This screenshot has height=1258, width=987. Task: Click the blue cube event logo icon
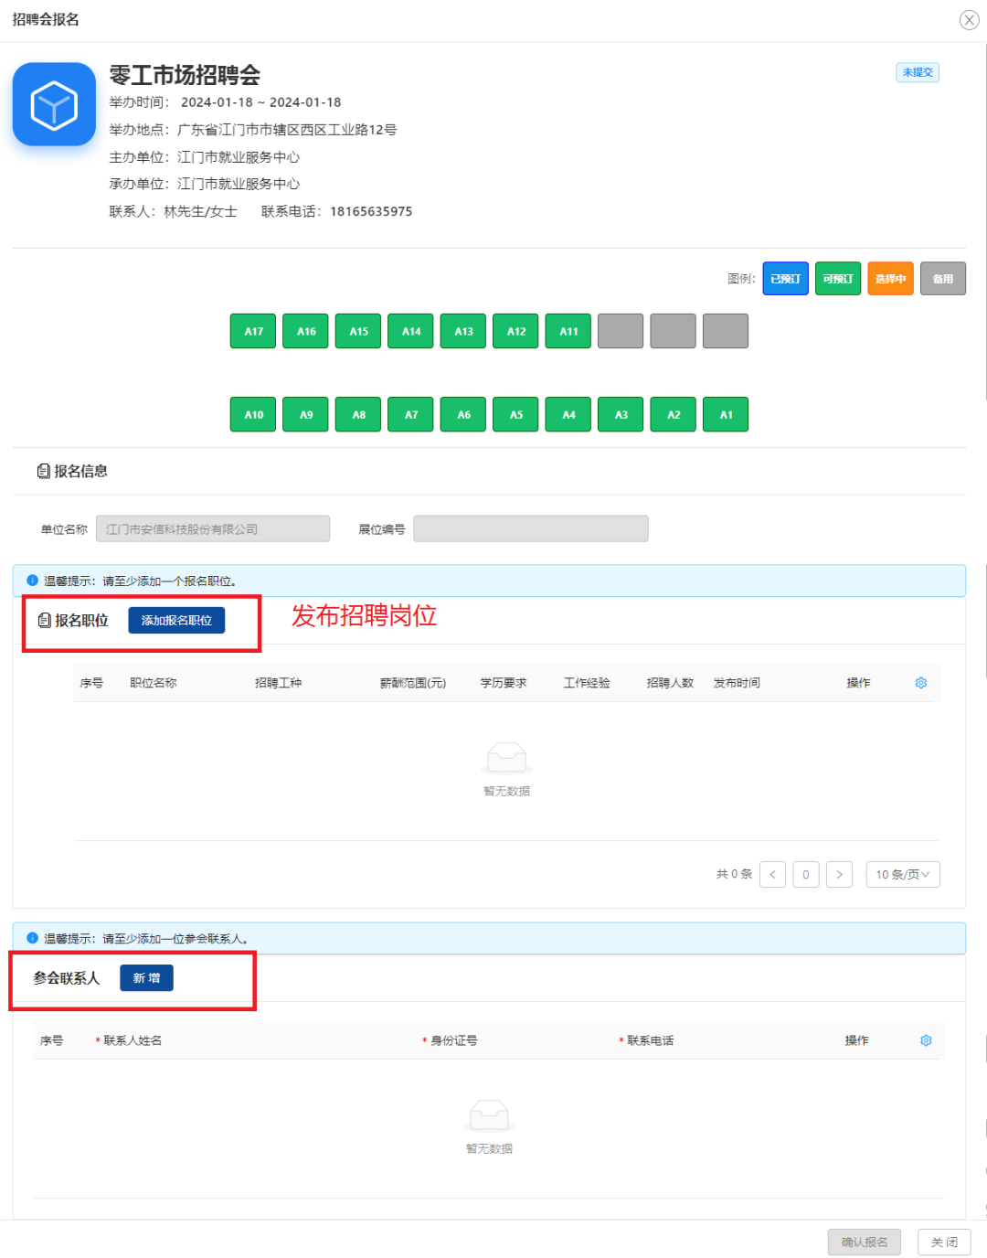point(53,103)
